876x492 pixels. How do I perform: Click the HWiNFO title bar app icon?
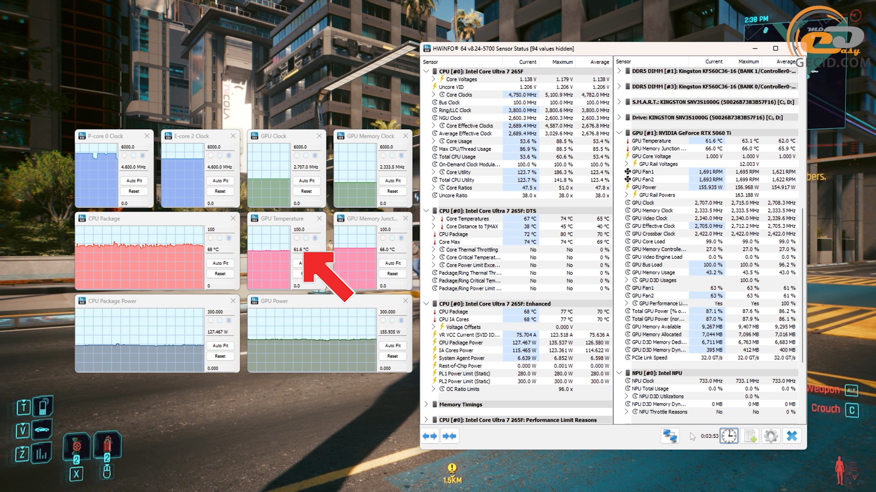coord(427,48)
